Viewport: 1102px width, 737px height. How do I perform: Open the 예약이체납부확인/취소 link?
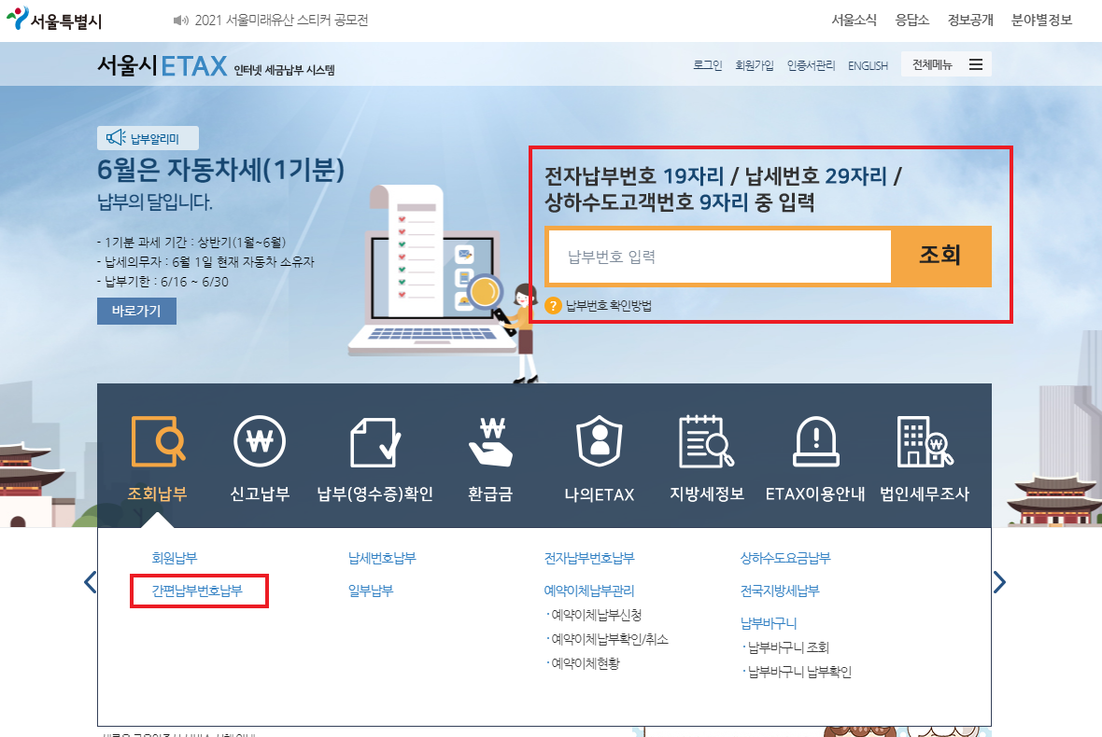coord(609,639)
